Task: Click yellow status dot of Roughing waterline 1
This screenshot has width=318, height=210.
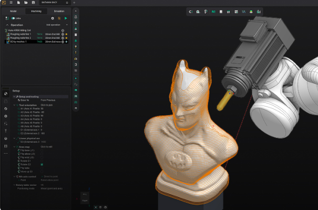Action: coord(66,34)
